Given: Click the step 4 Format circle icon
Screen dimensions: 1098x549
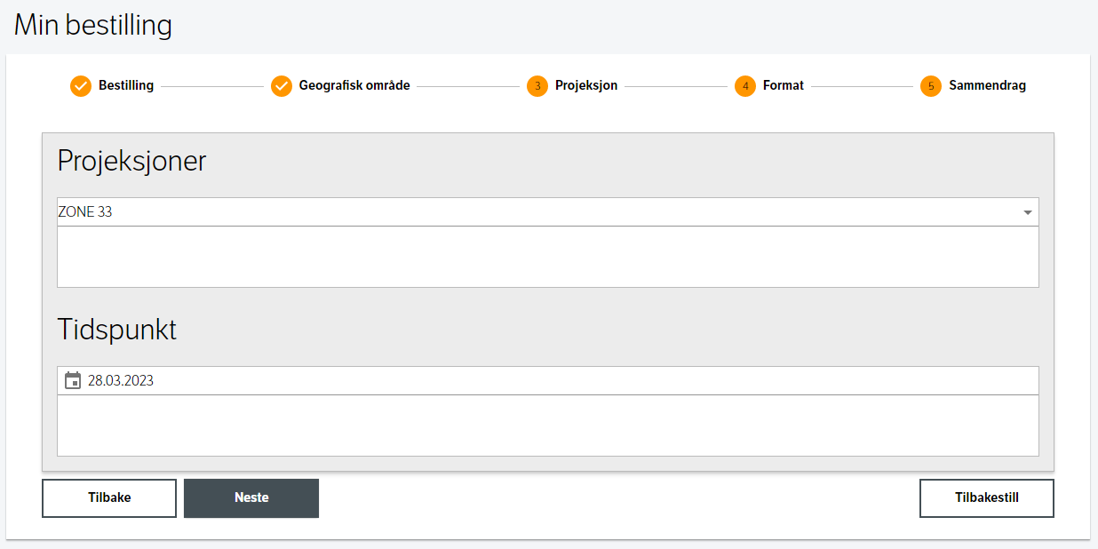Looking at the screenshot, I should coord(745,86).
